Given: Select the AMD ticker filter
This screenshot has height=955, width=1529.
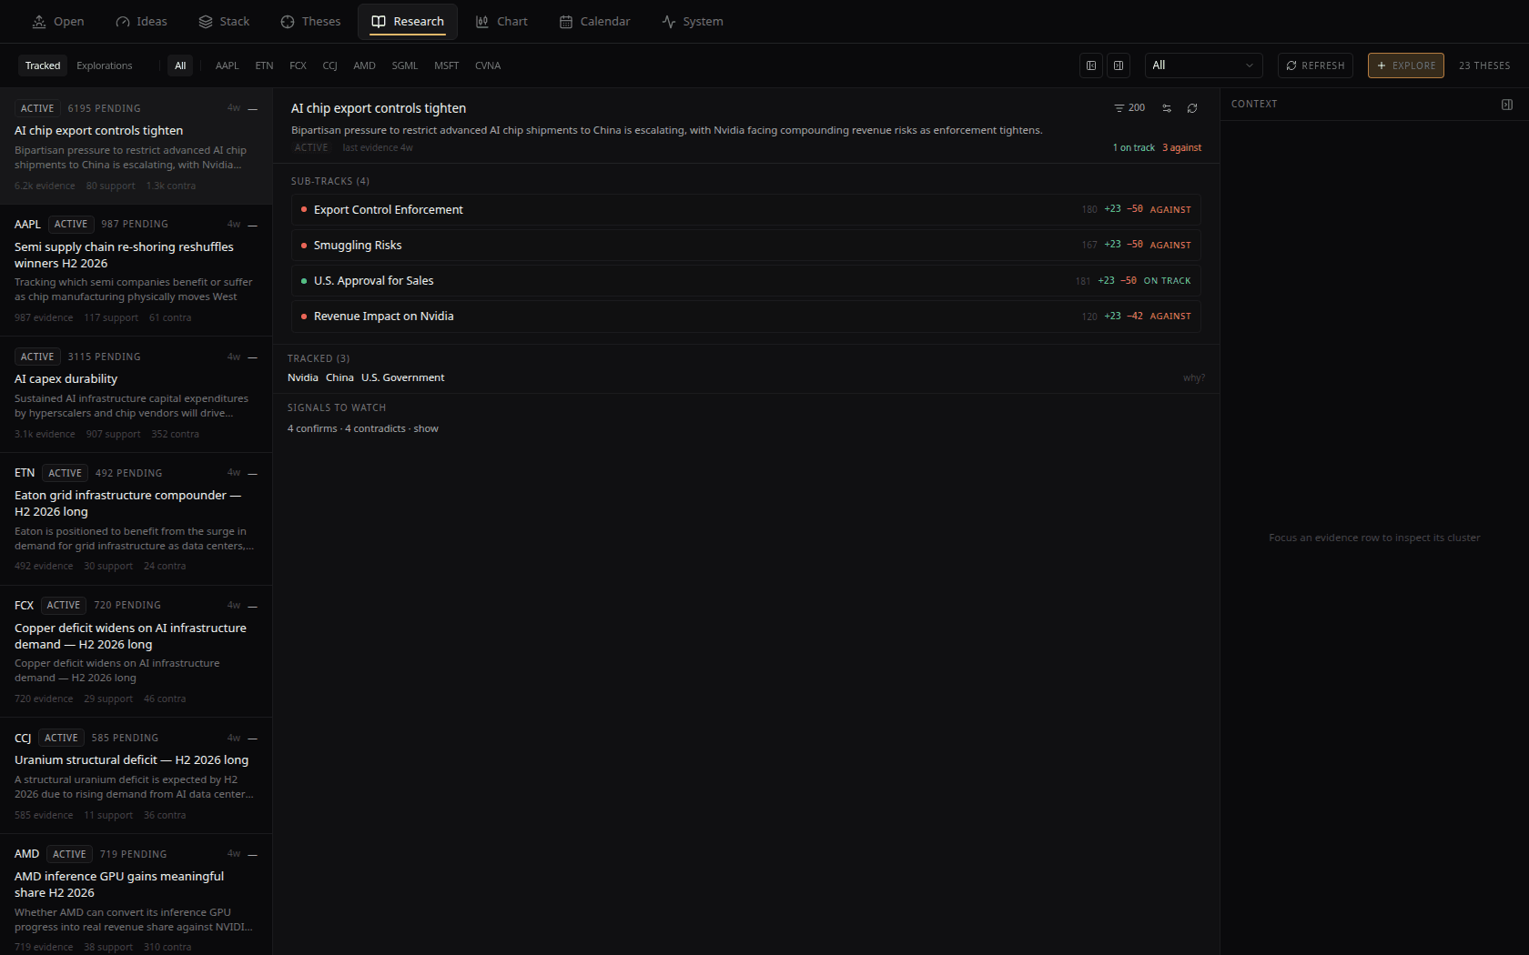Looking at the screenshot, I should click(364, 65).
